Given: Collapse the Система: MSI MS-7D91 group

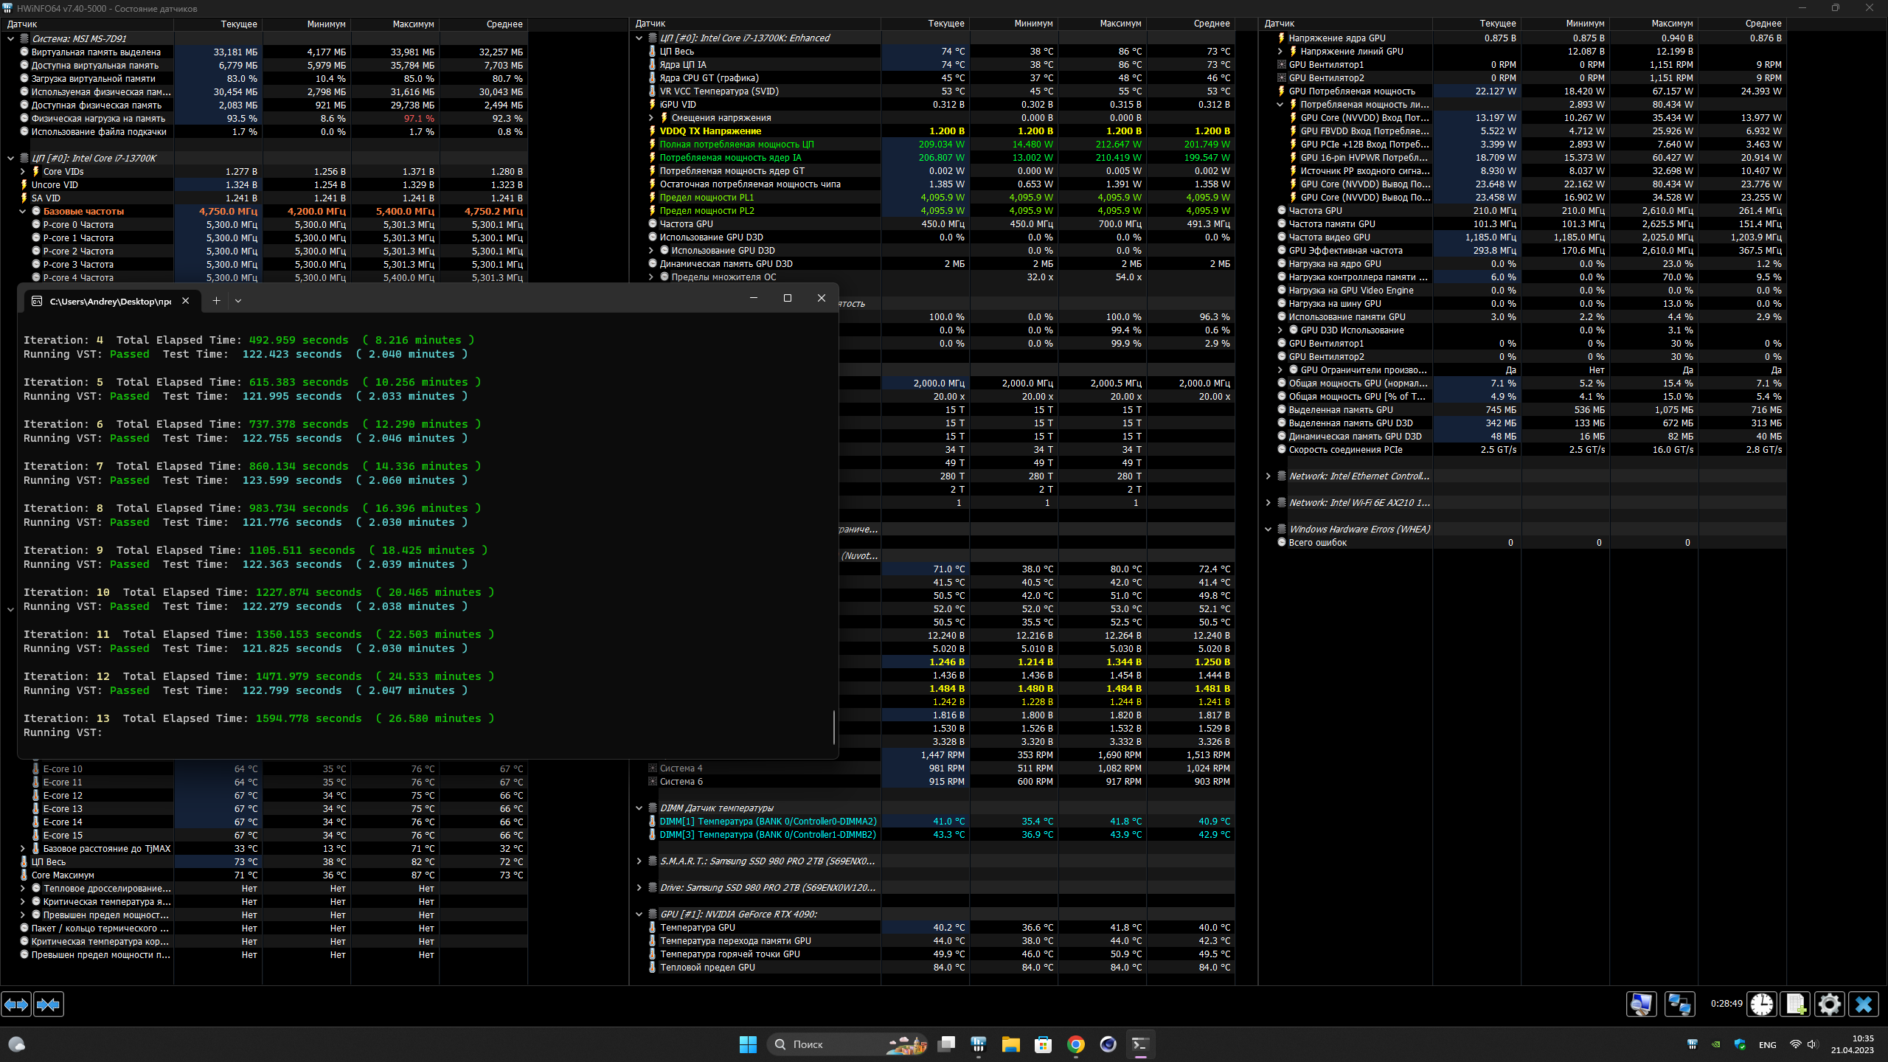Looking at the screenshot, I should 10,38.
